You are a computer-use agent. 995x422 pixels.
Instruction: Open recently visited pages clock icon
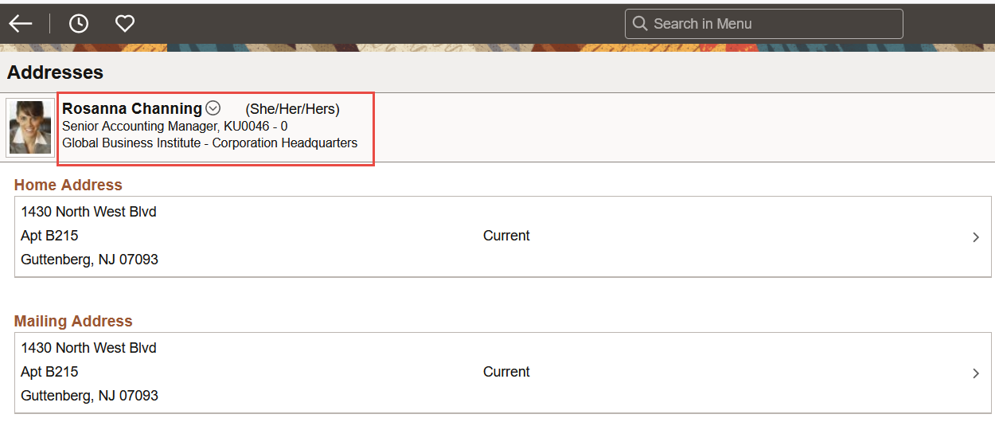(79, 24)
